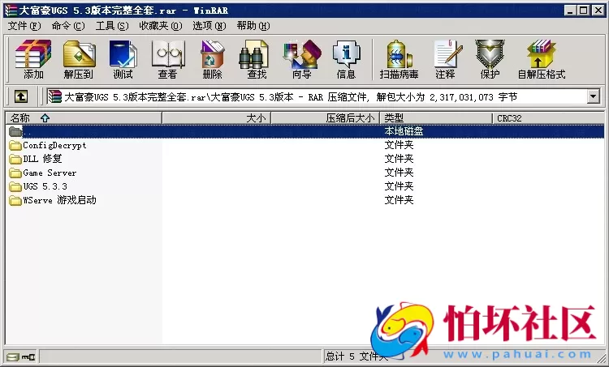The height and width of the screenshot is (367, 609).
Task: Click the WinRAR title bar icon
Action: point(11,10)
